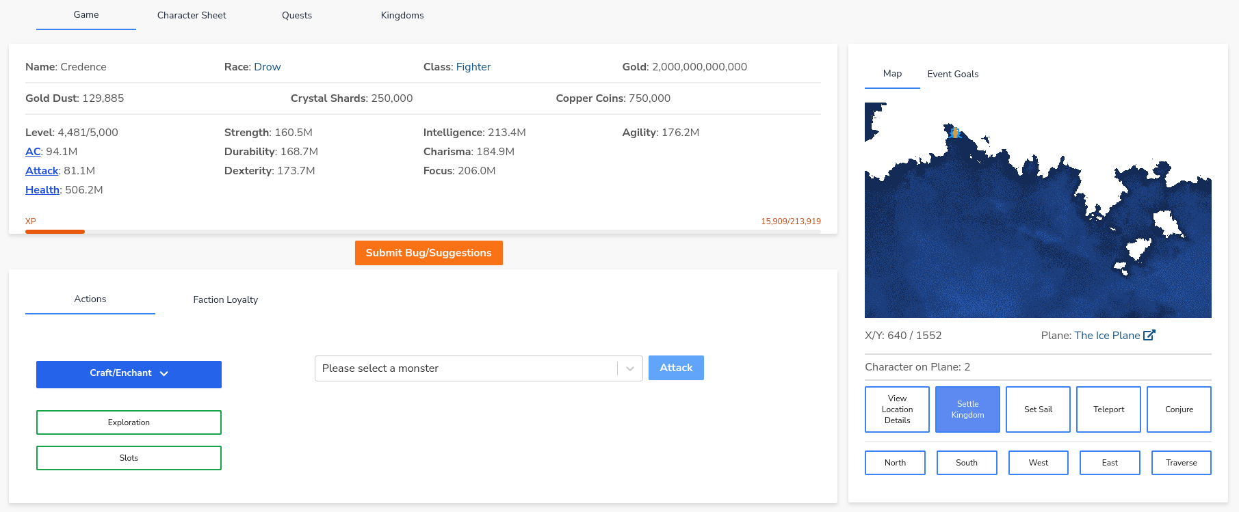Click the Slots button

129,458
